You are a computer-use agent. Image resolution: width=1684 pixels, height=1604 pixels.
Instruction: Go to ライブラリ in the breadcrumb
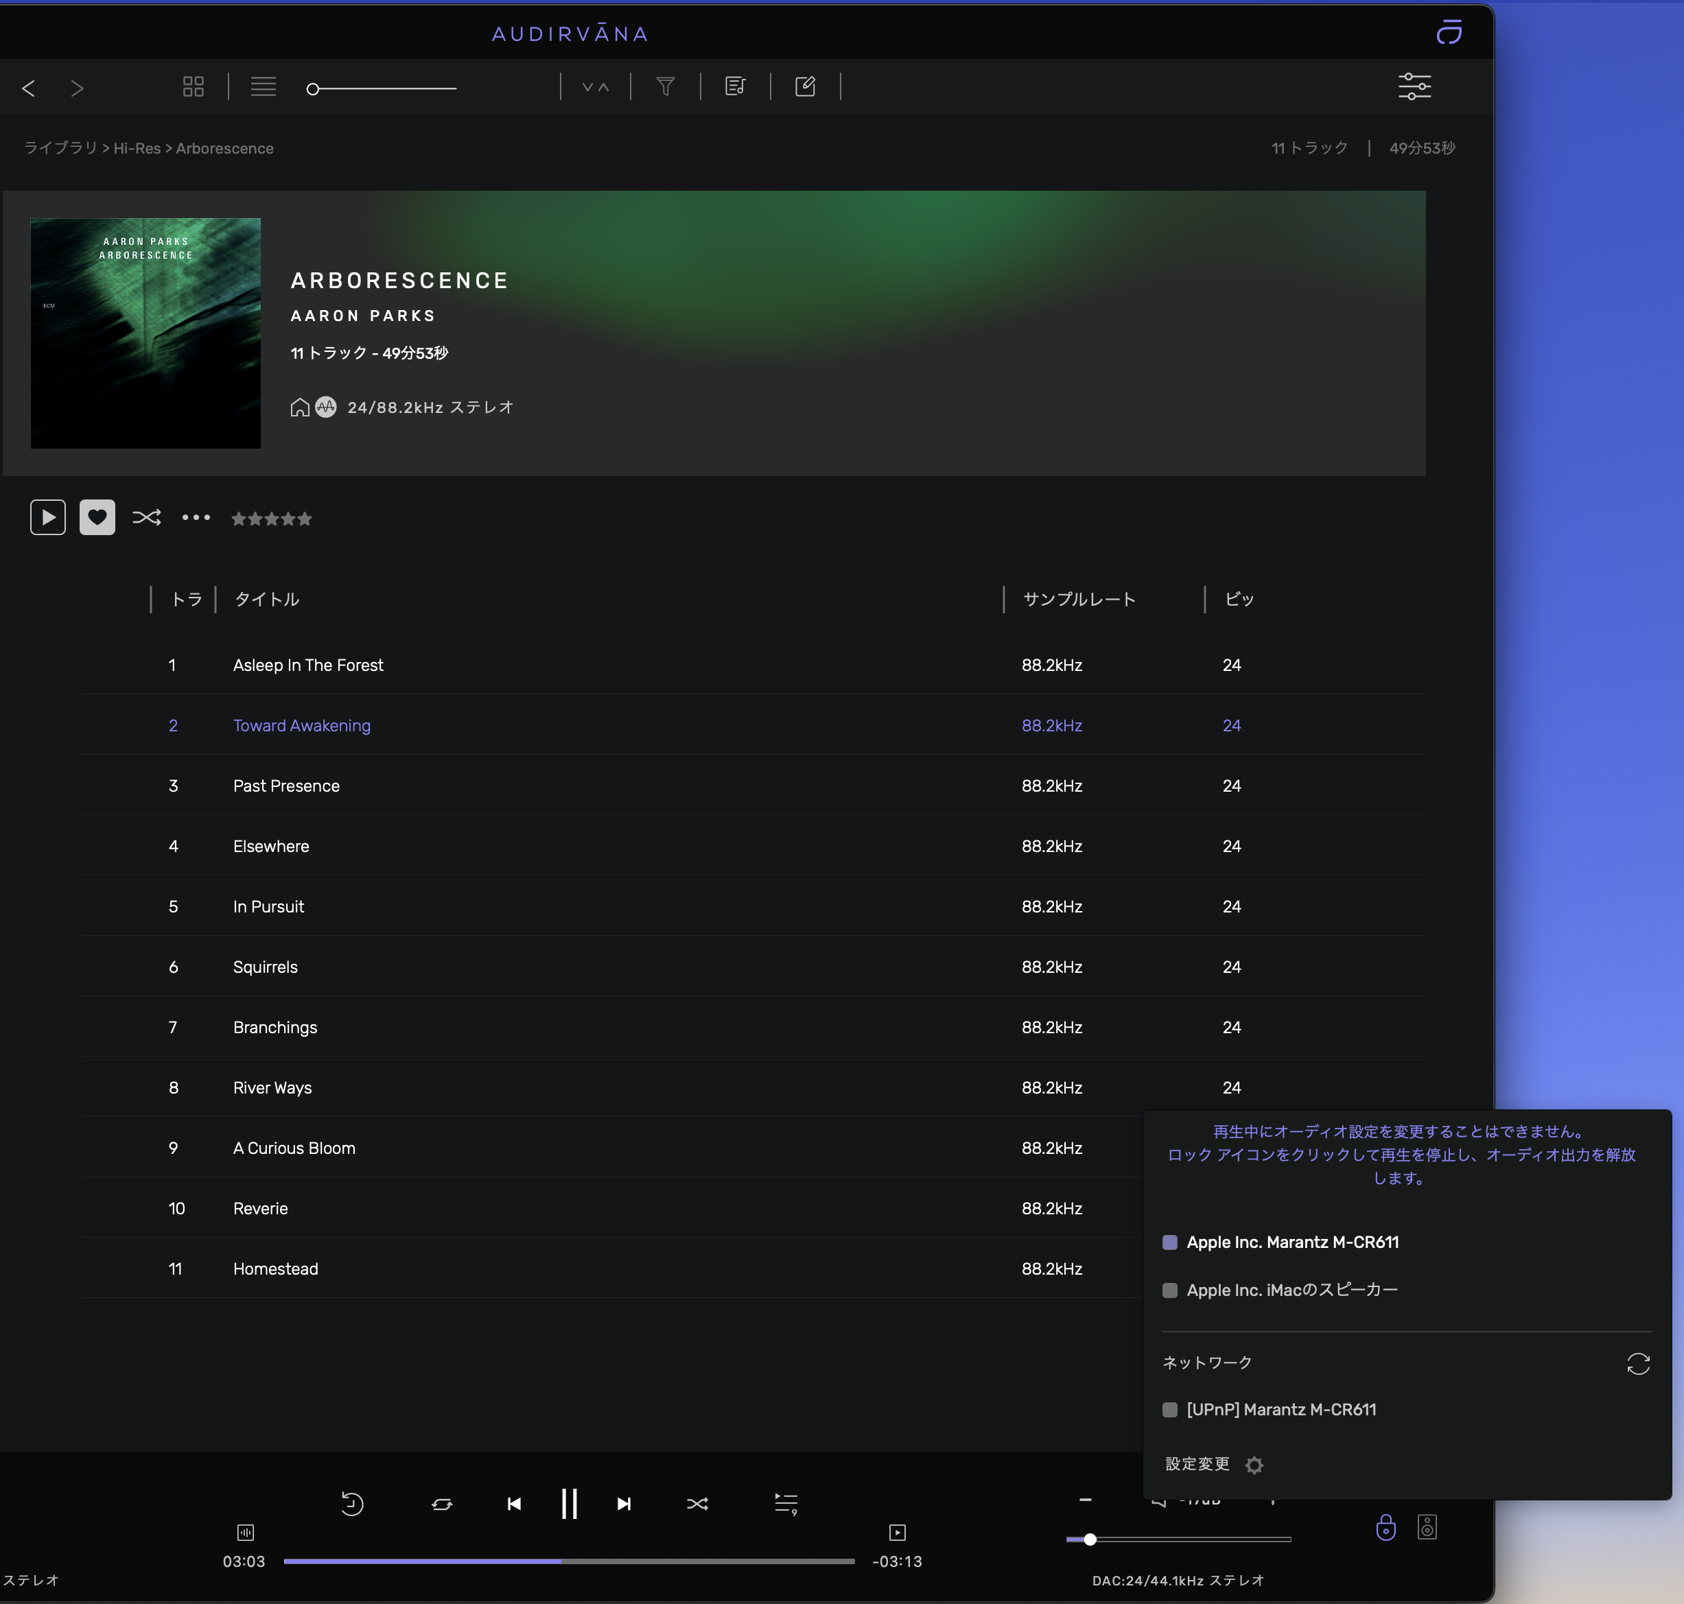pos(60,149)
